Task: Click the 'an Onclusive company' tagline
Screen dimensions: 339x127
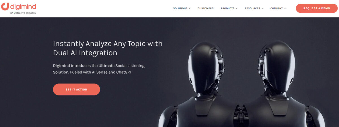Action: point(23,13)
